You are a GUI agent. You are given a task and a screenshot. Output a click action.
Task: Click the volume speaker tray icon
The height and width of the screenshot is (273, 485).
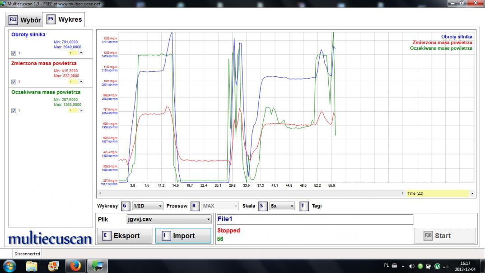click(x=411, y=266)
